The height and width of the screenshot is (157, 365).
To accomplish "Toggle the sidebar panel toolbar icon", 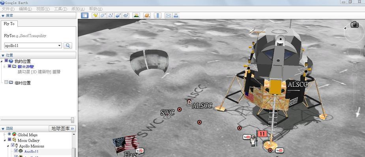I will (84, 16).
